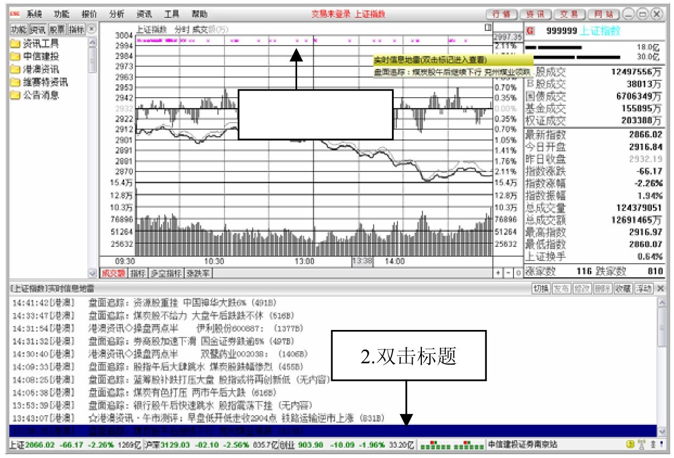Click the zoom in plus icon below chart

498,271
